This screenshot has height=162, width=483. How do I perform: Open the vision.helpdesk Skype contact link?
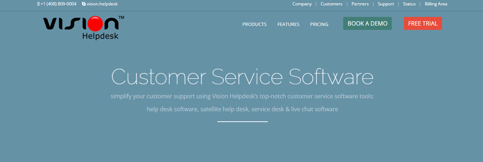102,4
